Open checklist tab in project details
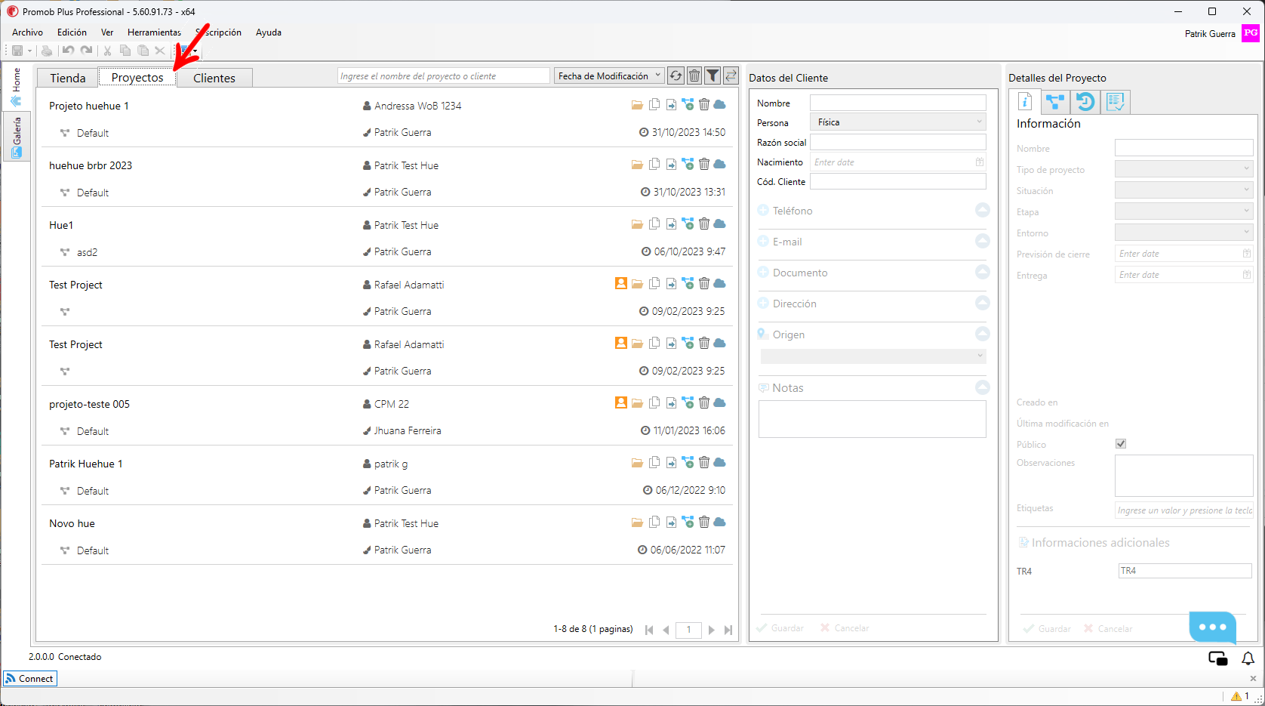Image resolution: width=1265 pixels, height=706 pixels. click(1115, 102)
